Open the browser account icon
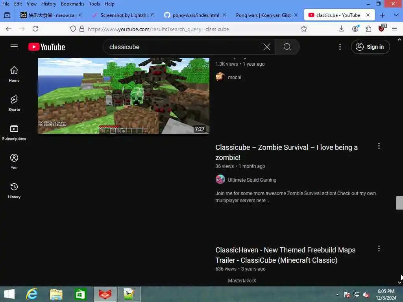403x302 pixels. point(355,29)
